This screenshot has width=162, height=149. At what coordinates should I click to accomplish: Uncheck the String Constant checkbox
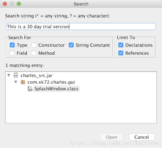71,45
